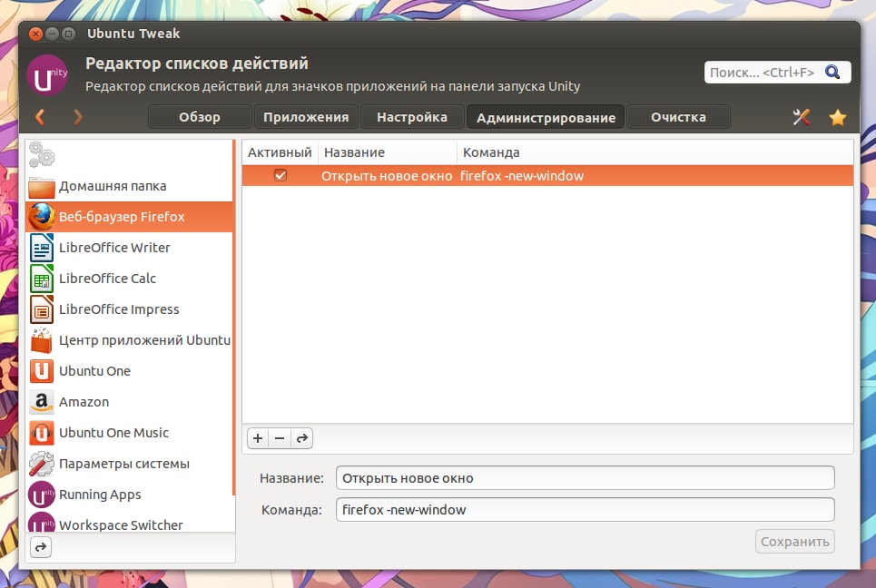Click the Ubuntu Software Center bag icon
The height and width of the screenshot is (588, 876).
click(x=42, y=340)
